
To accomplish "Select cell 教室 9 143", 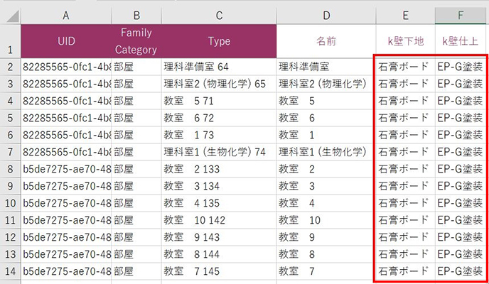I will [219, 237].
